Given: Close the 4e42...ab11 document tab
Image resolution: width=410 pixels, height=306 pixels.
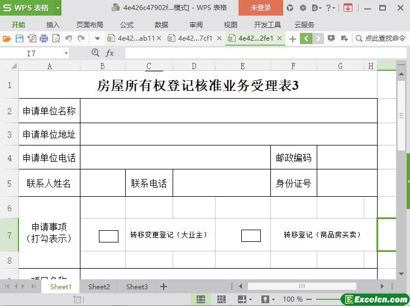Looking at the screenshot, I should 159,38.
